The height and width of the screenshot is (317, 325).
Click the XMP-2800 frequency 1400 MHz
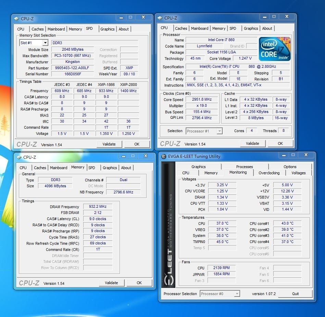pyautogui.click(x=128, y=91)
